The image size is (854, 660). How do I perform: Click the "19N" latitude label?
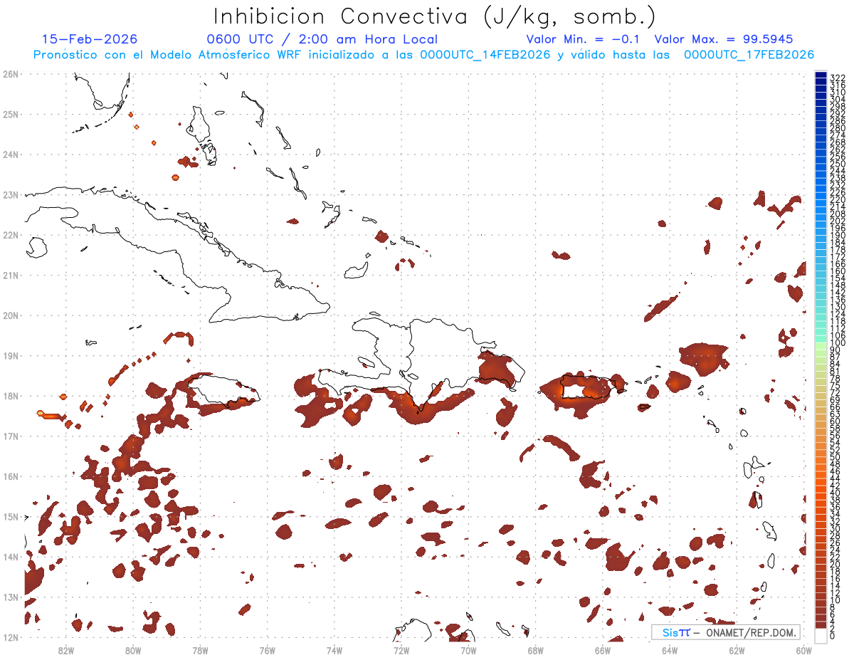(11, 355)
